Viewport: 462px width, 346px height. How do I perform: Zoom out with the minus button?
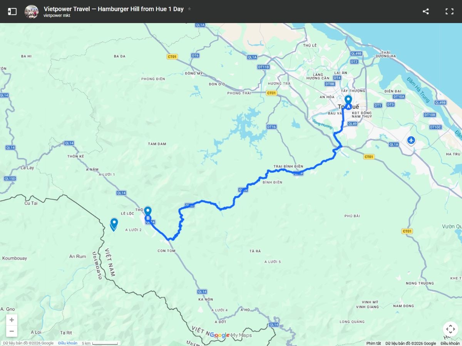[12, 331]
